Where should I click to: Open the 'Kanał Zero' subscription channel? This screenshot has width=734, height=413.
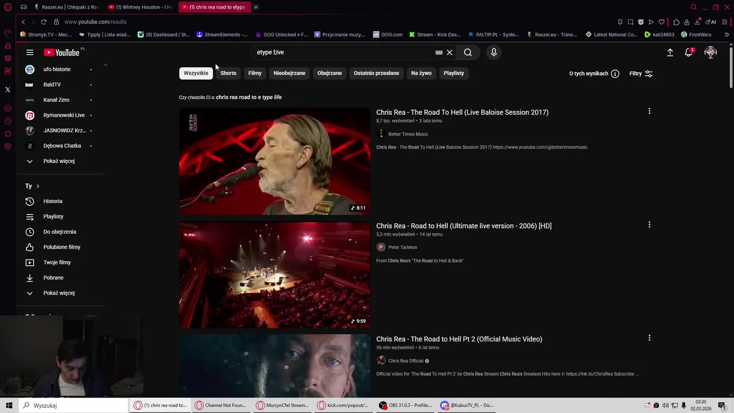56,100
